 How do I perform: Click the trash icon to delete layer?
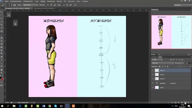click(x=189, y=102)
